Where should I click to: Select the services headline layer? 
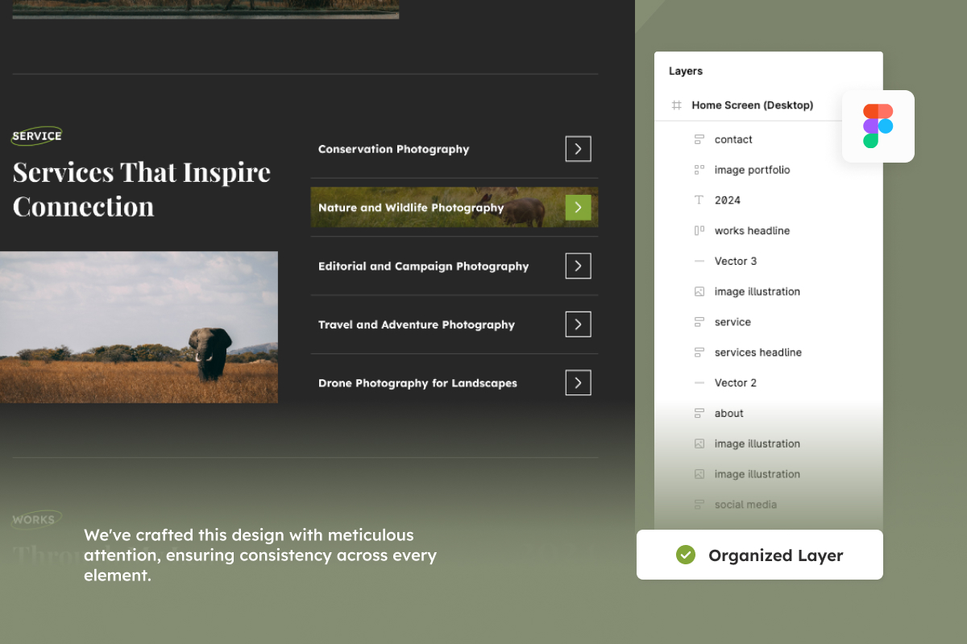[x=757, y=353]
